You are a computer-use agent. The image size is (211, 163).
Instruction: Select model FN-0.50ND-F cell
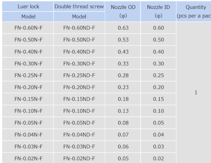tap(79, 40)
